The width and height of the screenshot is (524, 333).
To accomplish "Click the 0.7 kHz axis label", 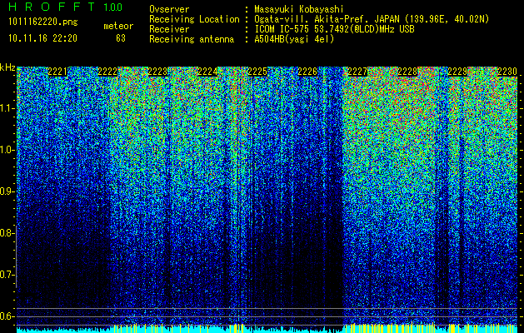I will [x=7, y=275].
